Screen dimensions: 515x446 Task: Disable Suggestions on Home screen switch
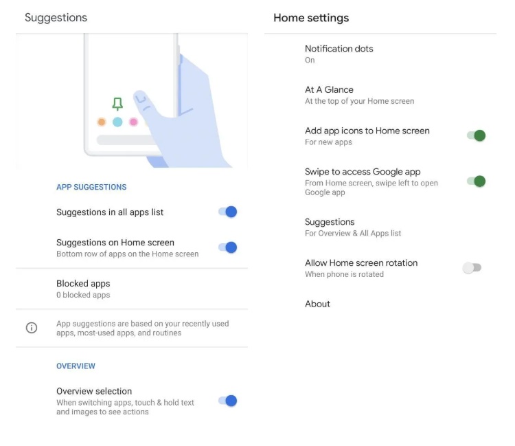227,247
